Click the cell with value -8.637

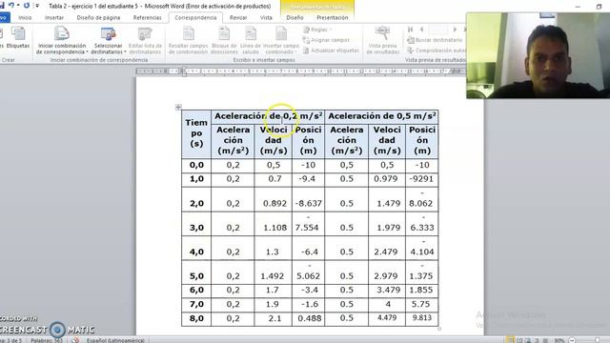[x=308, y=199]
